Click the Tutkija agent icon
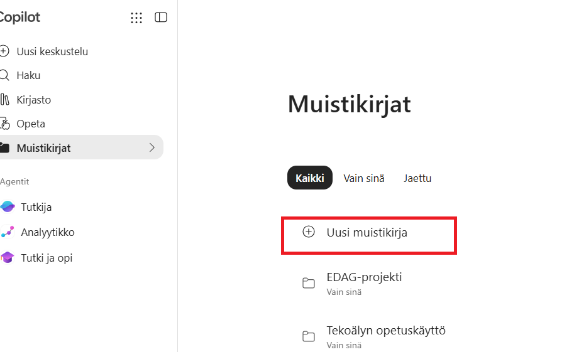Viewport: 574px width, 352px height. coord(8,207)
